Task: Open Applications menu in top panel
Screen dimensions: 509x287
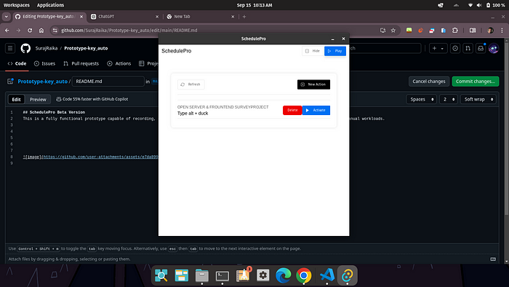Action: coord(50,5)
